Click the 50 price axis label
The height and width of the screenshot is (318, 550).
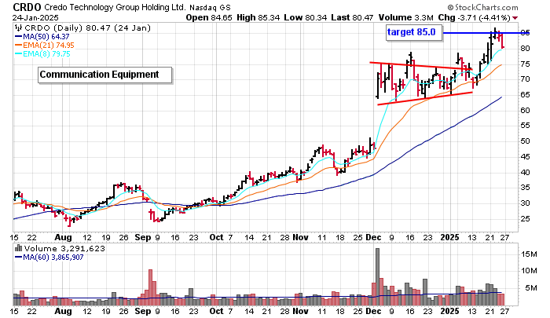(x=526, y=141)
